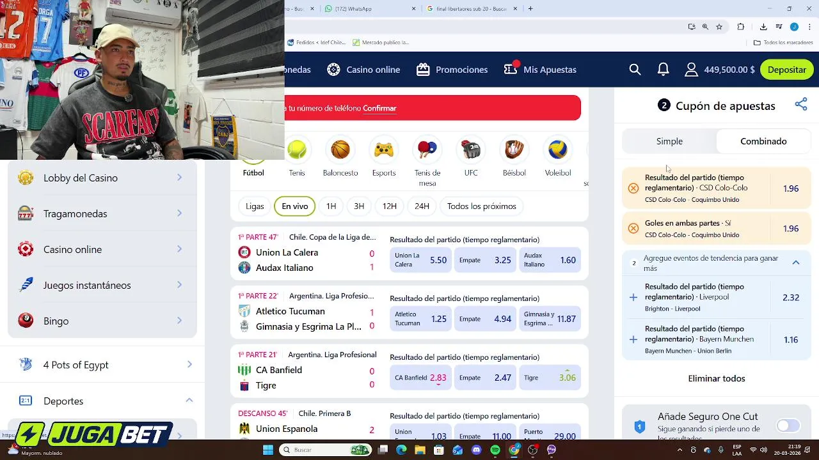This screenshot has height=460, width=819.
Task: Bet on Audax Italiano at 1.60
Action: pyautogui.click(x=550, y=260)
